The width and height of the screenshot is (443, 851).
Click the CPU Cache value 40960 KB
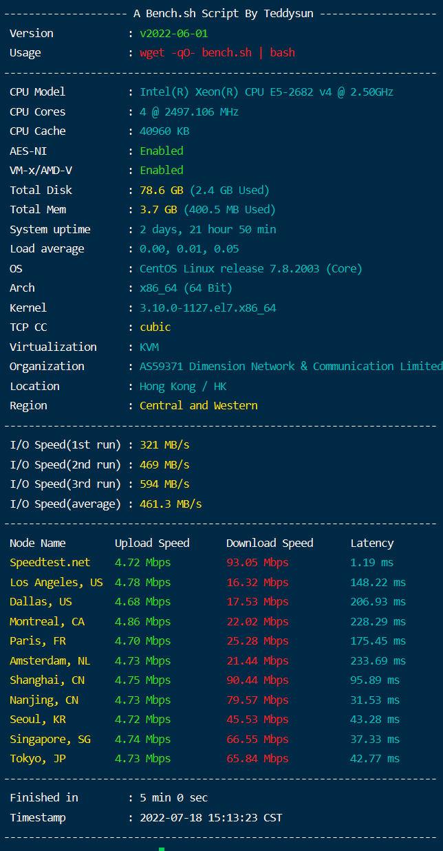[x=164, y=131]
